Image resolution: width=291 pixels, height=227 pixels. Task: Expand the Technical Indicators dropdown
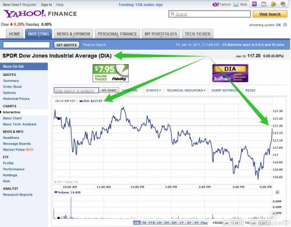coord(186,90)
